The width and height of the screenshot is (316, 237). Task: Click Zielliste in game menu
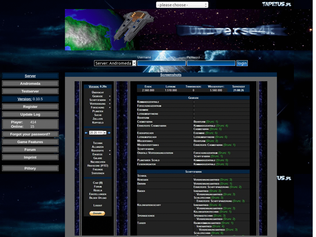pos(98,119)
